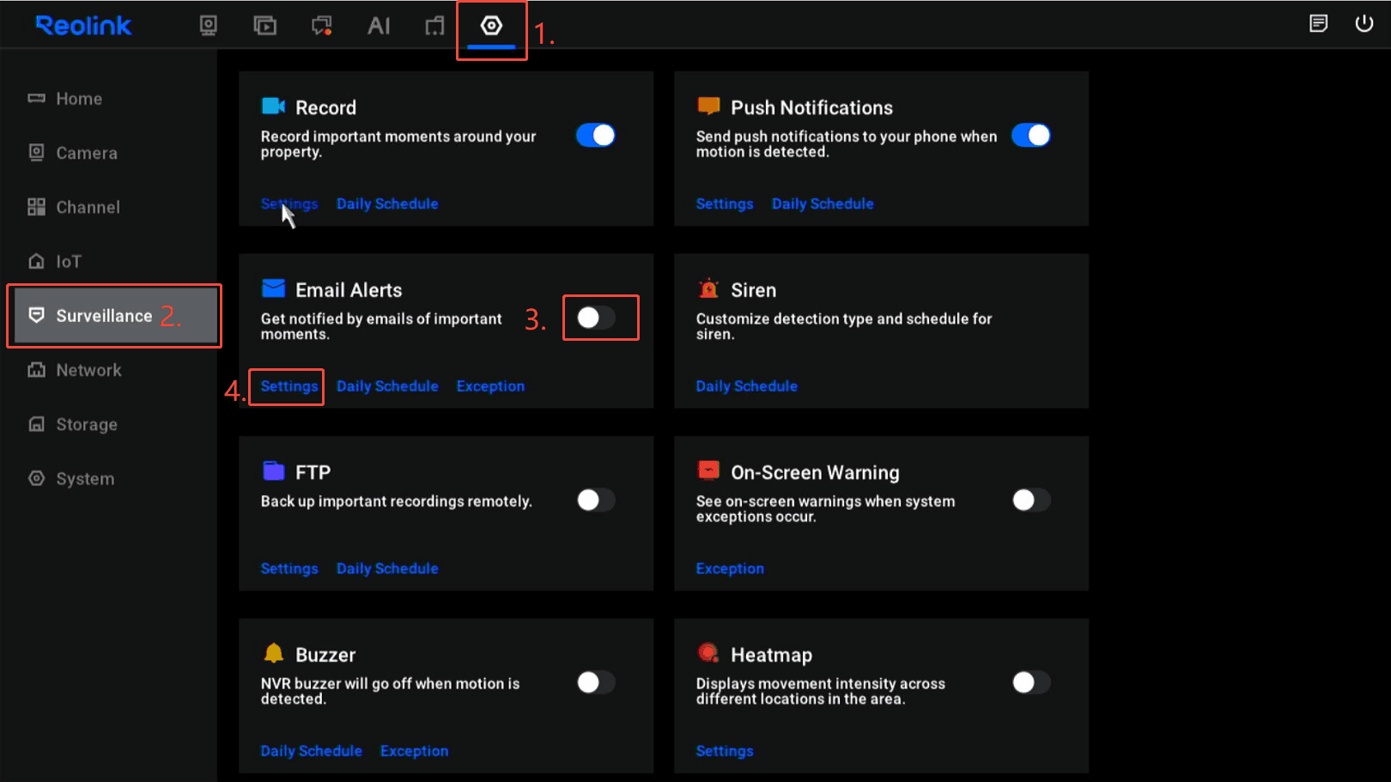
Task: Open On-Screen Warning Exception link
Action: pyautogui.click(x=730, y=568)
